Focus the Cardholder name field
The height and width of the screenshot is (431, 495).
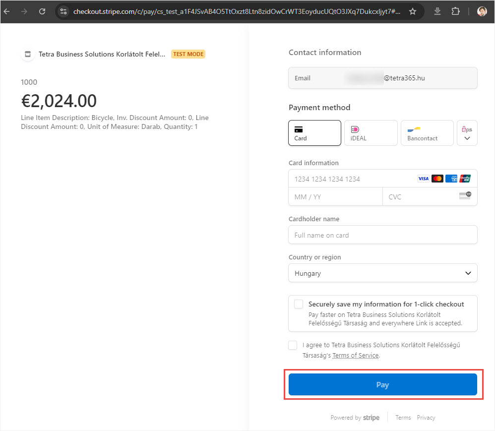[382, 235]
